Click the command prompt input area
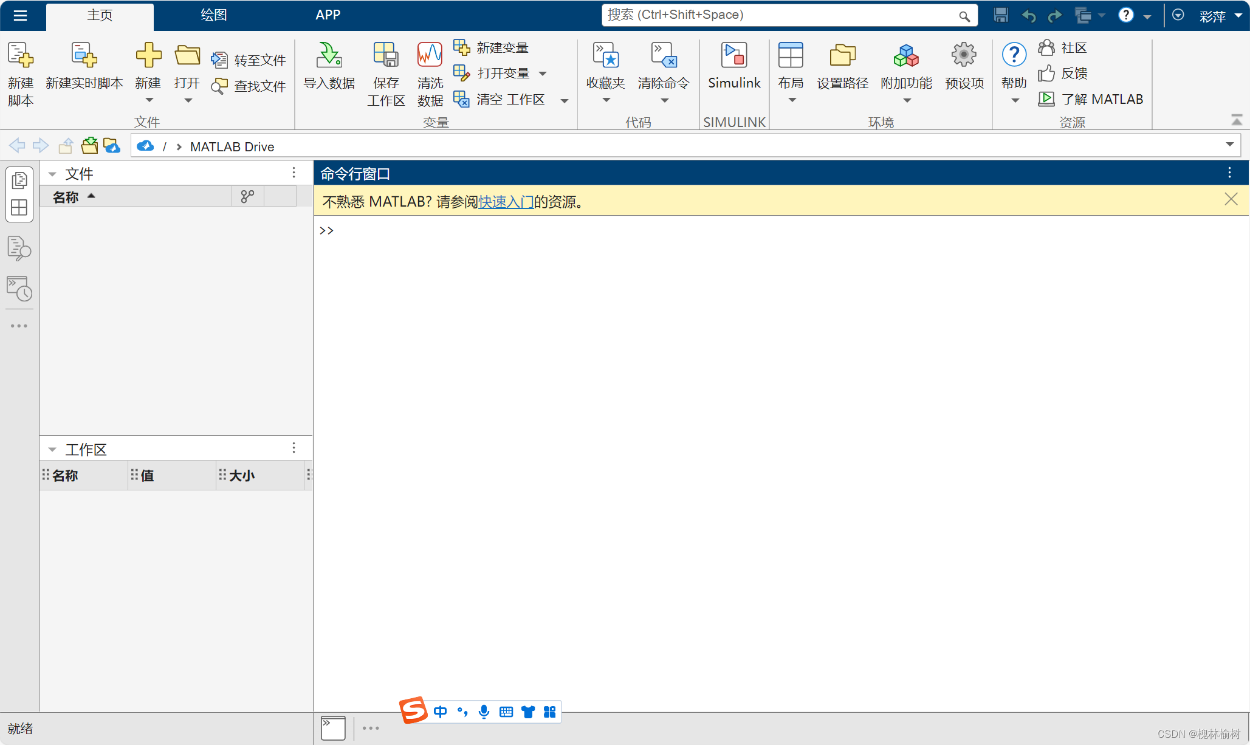The width and height of the screenshot is (1250, 745). click(781, 231)
